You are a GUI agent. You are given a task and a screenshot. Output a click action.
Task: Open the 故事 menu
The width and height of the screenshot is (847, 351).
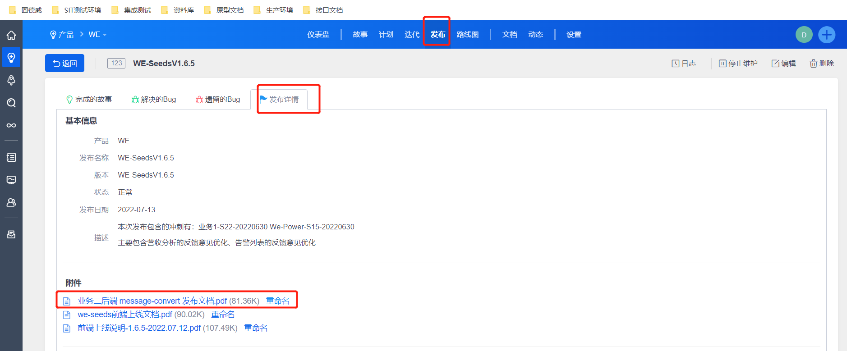coord(360,35)
